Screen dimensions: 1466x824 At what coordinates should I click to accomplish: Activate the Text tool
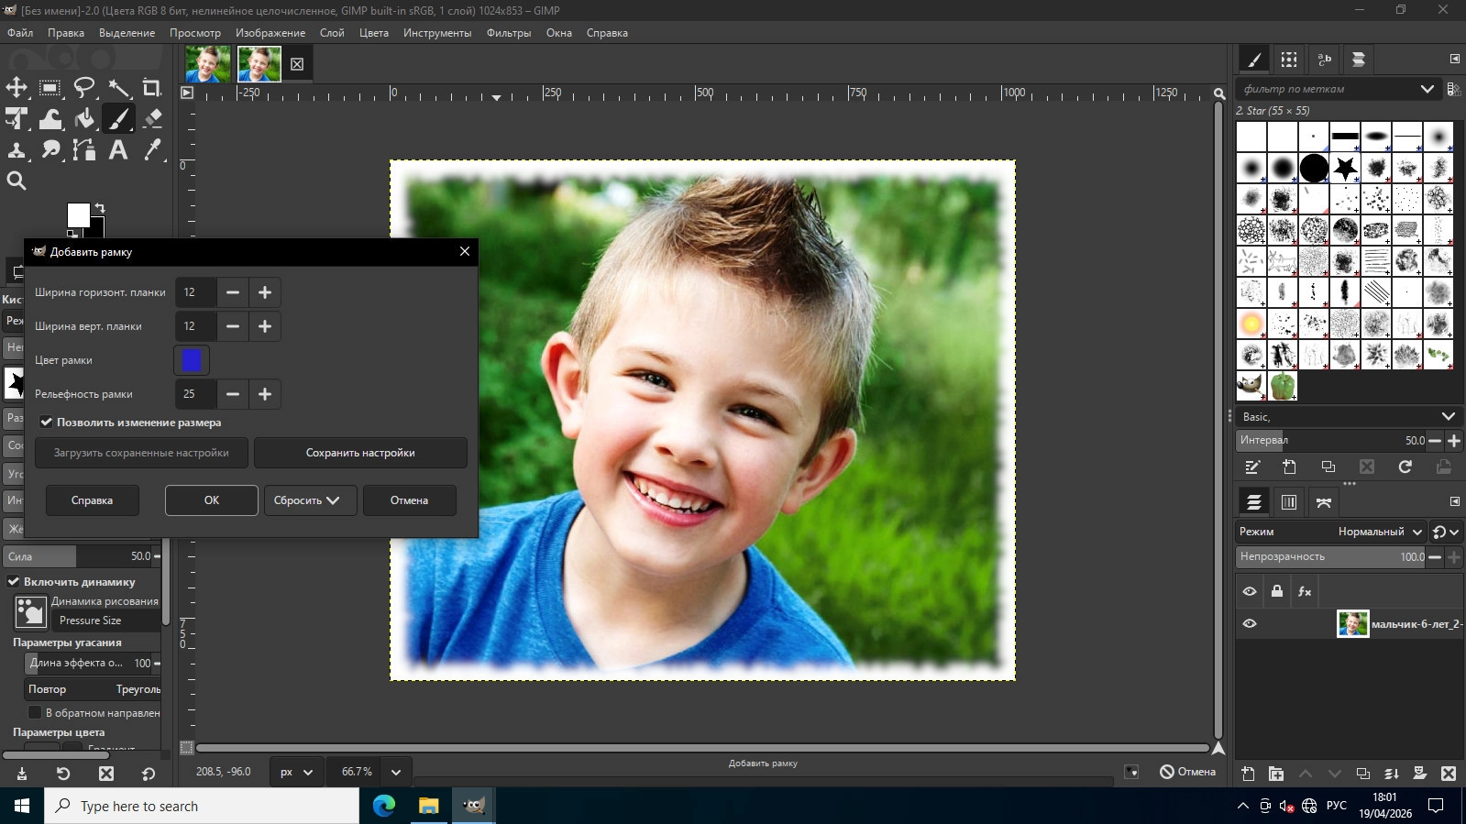tap(118, 149)
